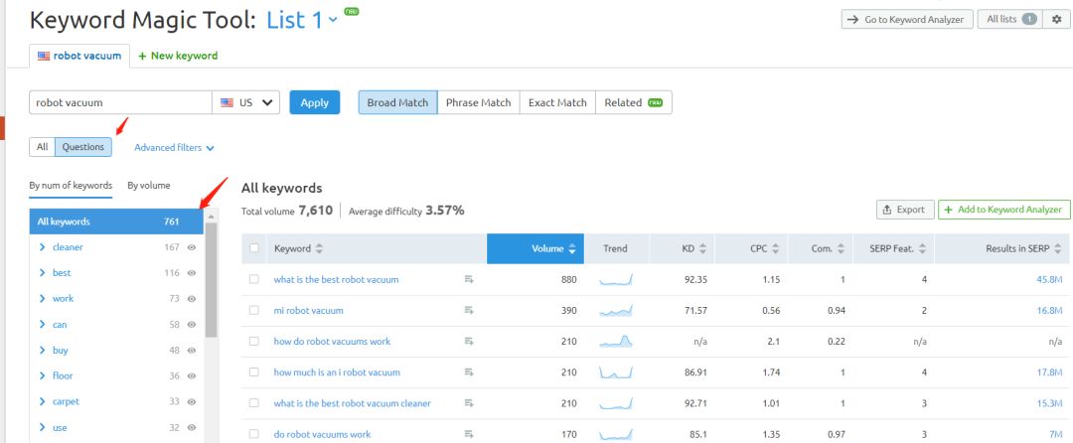Tick the select-all keywords checkbox

pos(255,248)
